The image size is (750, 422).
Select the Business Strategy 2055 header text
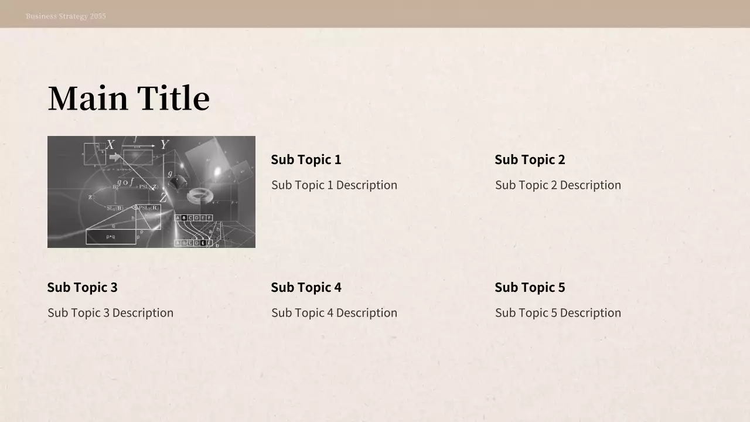tap(66, 16)
